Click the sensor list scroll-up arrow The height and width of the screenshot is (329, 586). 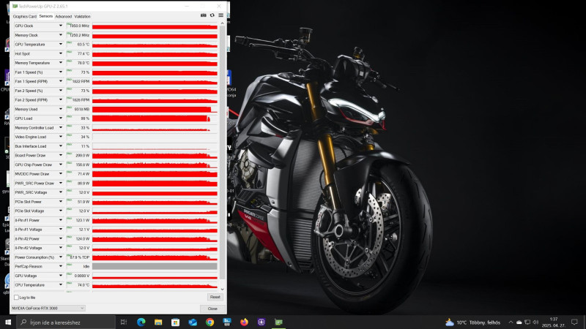coord(223,23)
